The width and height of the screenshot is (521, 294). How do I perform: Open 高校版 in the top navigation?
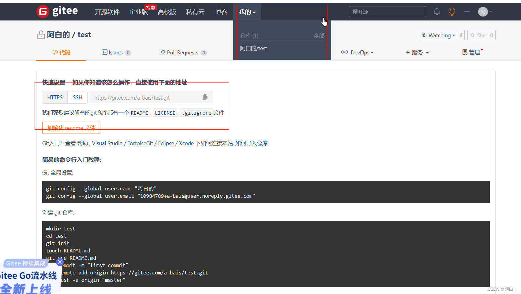click(x=167, y=12)
